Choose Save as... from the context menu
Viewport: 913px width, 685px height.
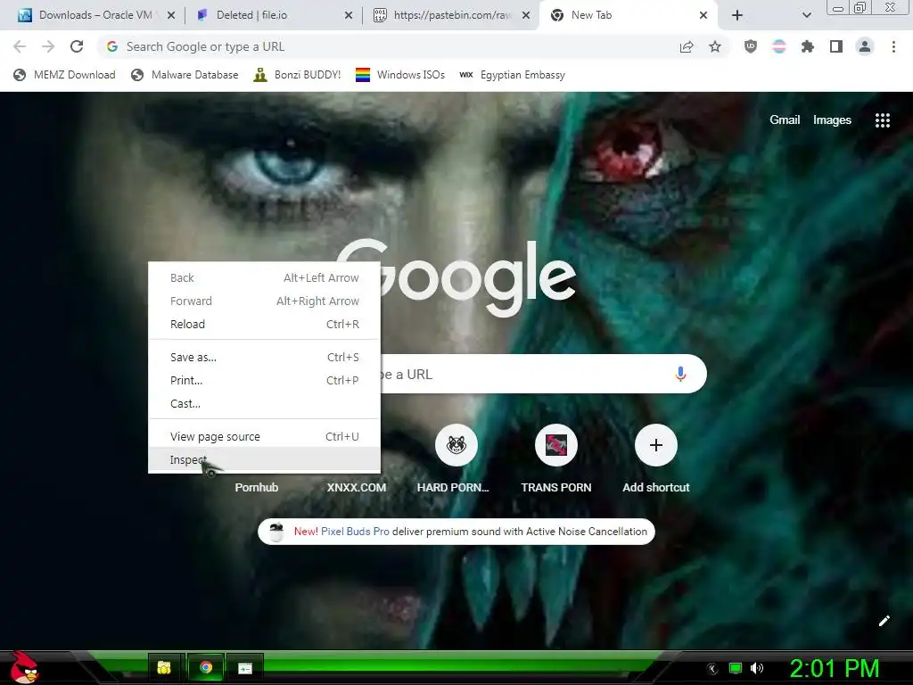click(x=264, y=357)
